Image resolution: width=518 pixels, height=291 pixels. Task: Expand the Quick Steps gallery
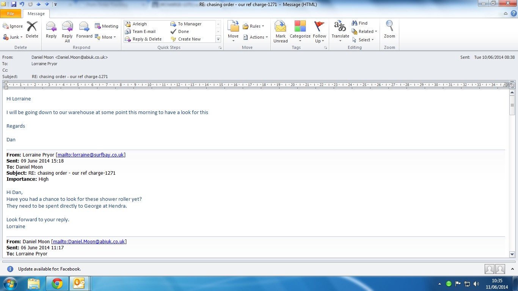coord(218,39)
